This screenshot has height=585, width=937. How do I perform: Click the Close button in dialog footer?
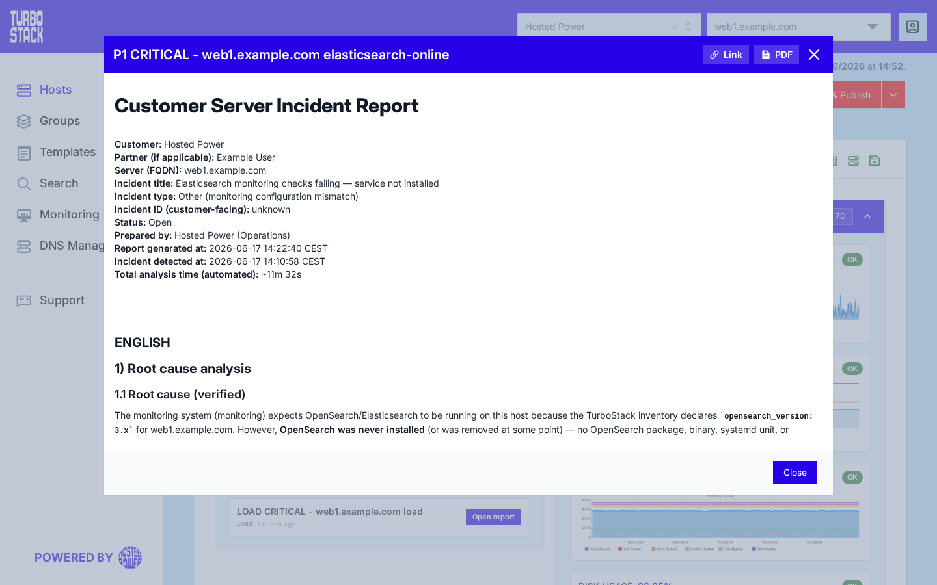(x=794, y=473)
